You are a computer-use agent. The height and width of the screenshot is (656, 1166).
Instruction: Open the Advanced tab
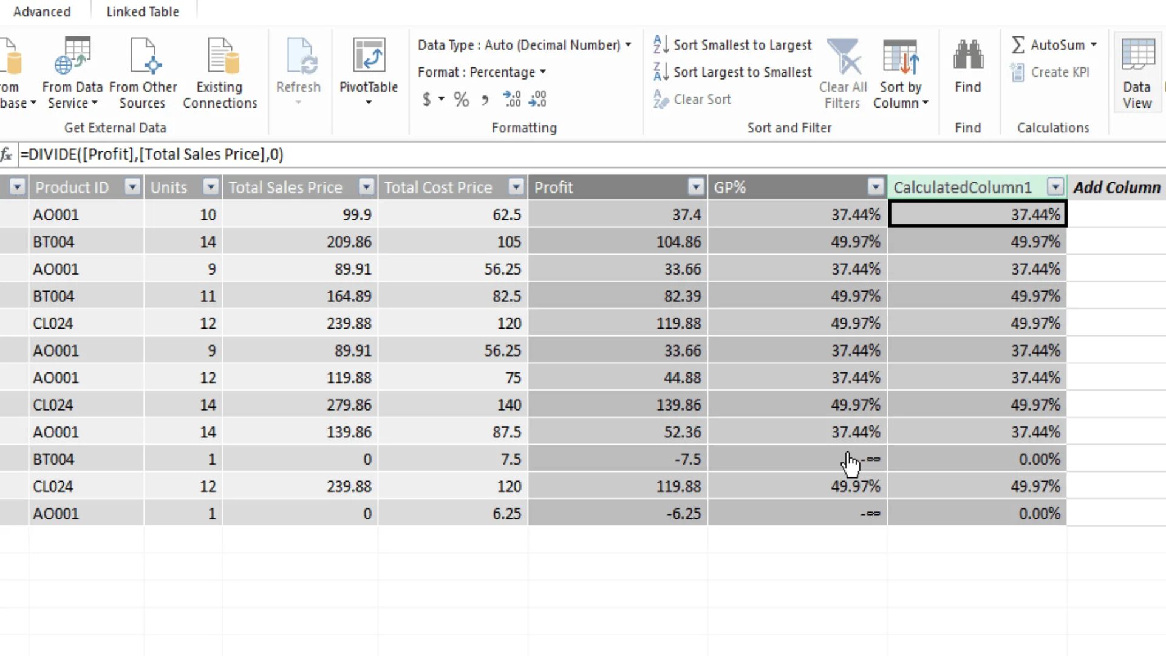42,12
